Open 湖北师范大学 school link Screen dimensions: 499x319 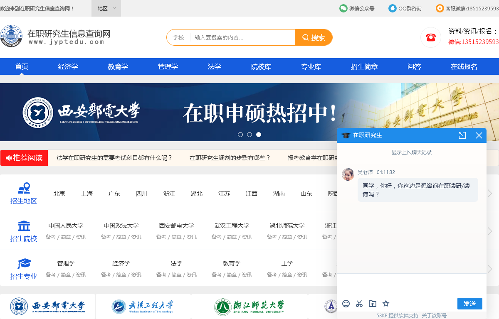tap(287, 226)
